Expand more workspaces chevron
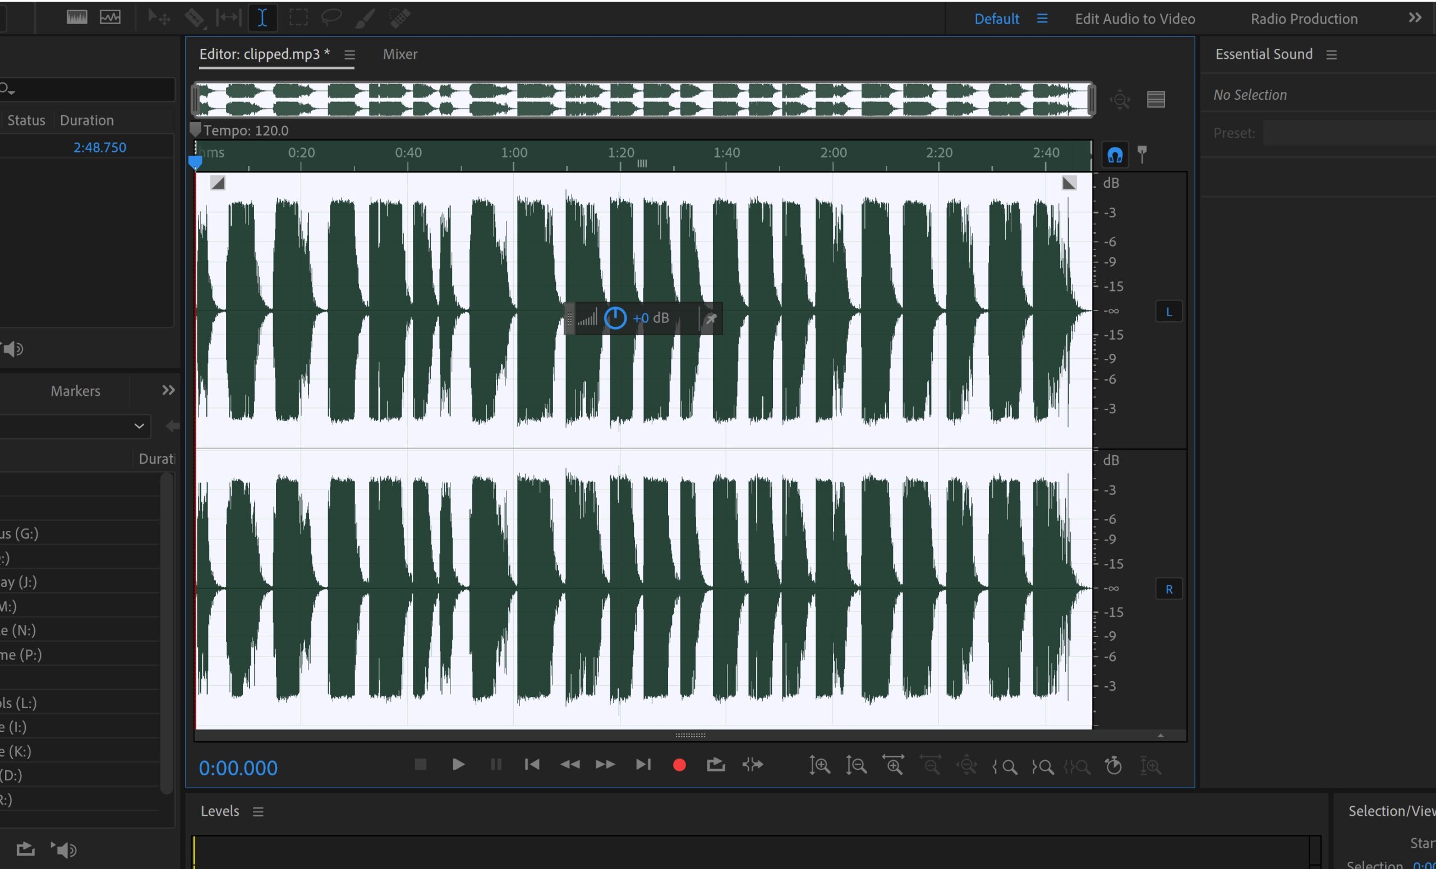The width and height of the screenshot is (1436, 869). 1415,18
